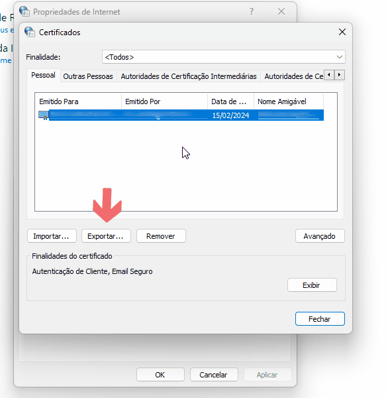Close the Certificados window
Screen dimensions: 388x398
click(x=342, y=32)
